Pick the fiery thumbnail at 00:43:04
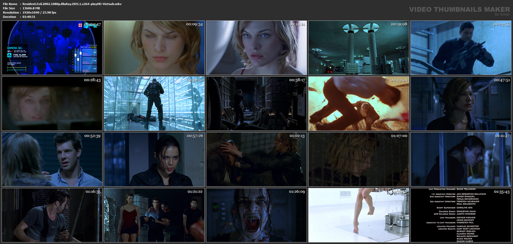This screenshot has width=513, height=244. [x=359, y=104]
